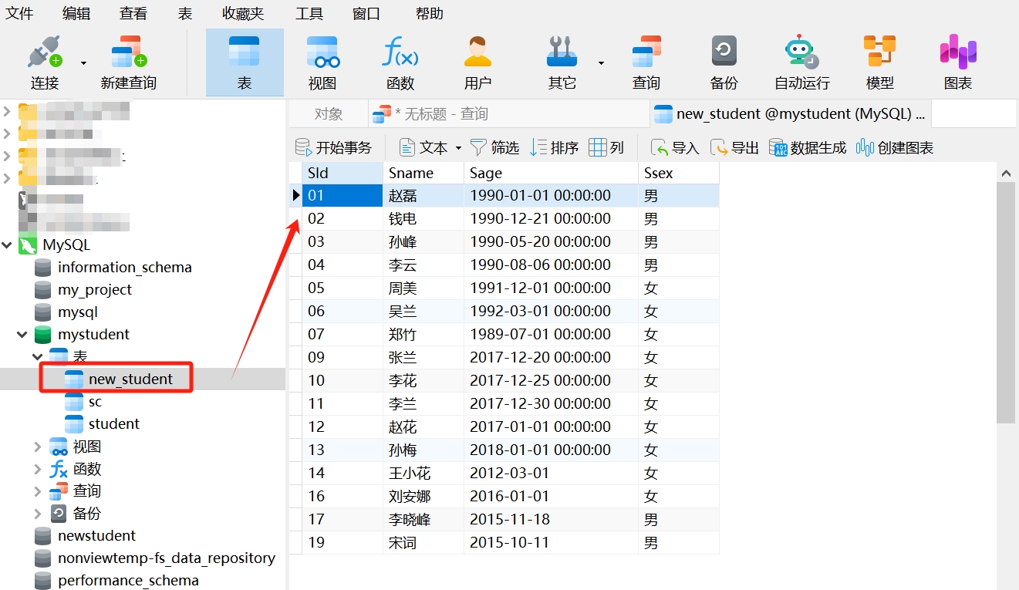
Task: Open the 模型 model tool
Action: coord(879,53)
